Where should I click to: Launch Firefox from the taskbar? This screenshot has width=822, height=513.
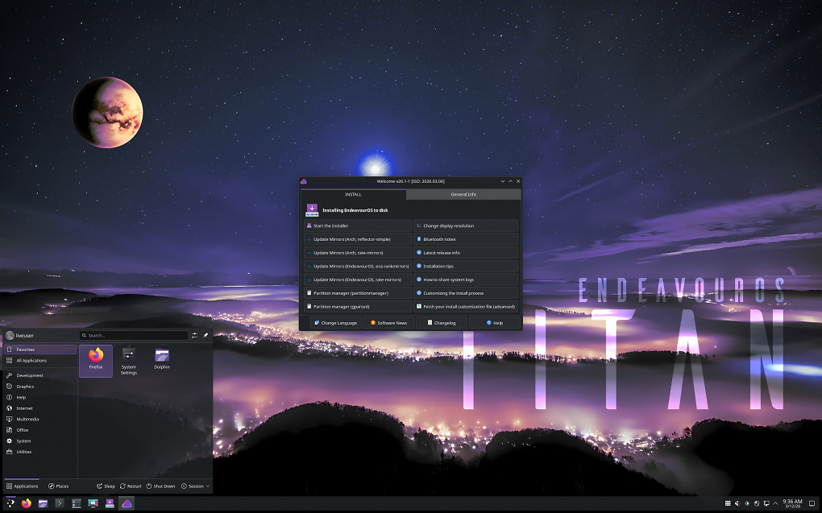(x=27, y=503)
